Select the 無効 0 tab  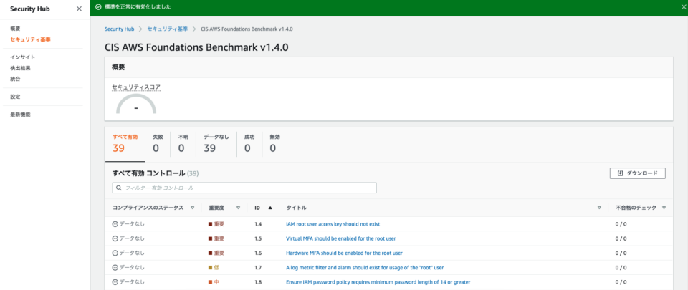[x=274, y=143]
